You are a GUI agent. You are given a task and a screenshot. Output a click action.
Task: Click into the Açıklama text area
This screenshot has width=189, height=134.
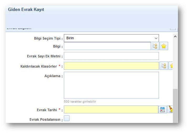coord(111,85)
